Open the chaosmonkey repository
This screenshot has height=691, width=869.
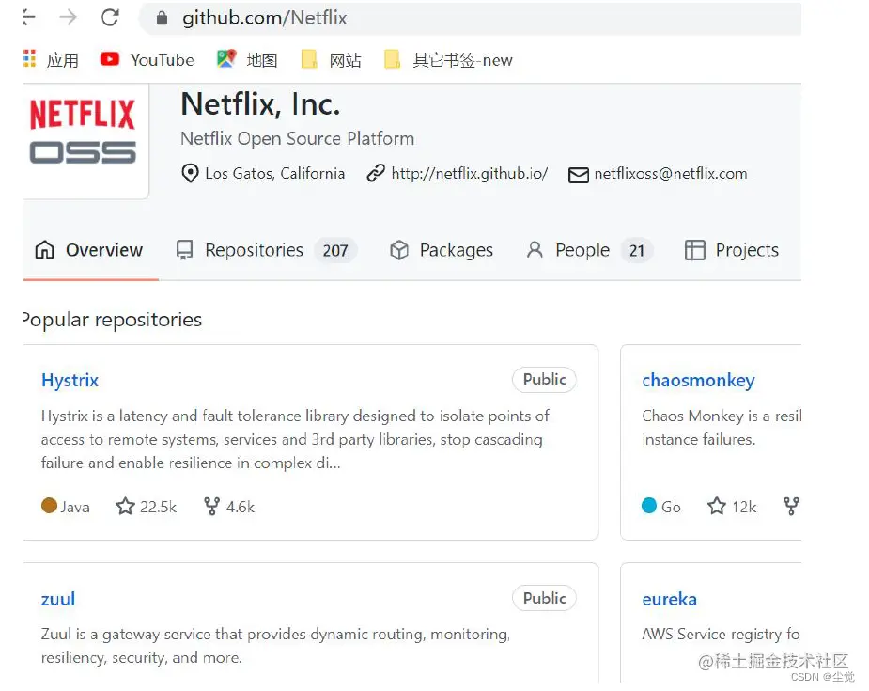click(698, 381)
